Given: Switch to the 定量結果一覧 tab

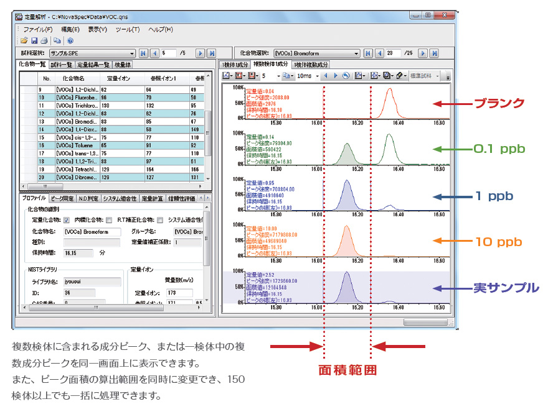Looking at the screenshot, I should [x=94, y=65].
